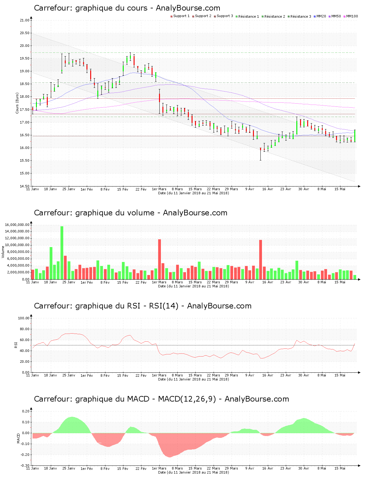The height and width of the screenshot is (481, 372).
Task: Click the MM100 legend color square
Action: 344,16
